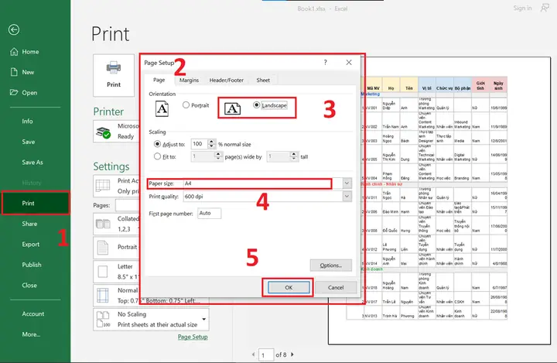Select Close in the sidebar
The width and height of the screenshot is (557, 363).
29,286
